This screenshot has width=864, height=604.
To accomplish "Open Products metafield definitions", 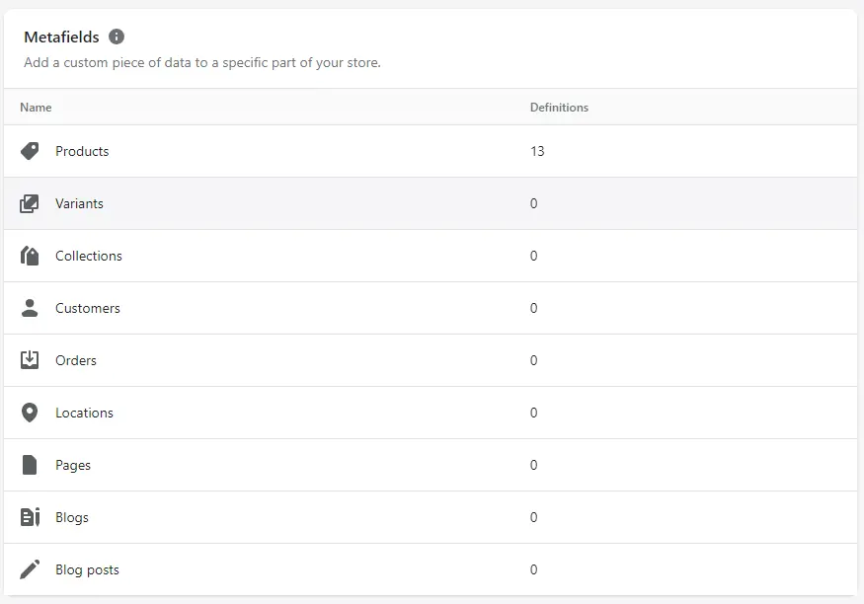I will pos(82,151).
